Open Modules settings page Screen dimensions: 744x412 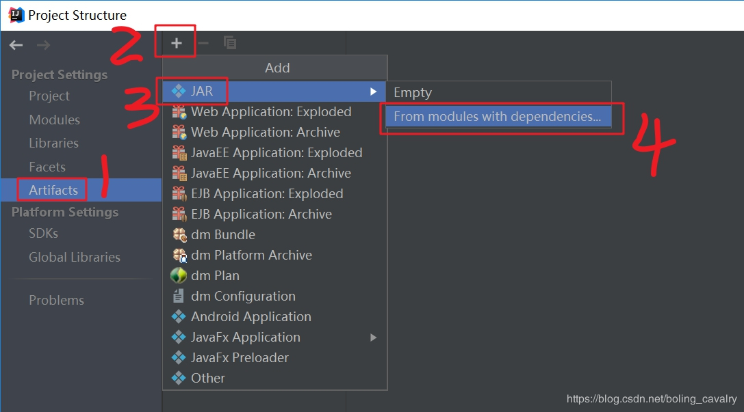(54, 120)
